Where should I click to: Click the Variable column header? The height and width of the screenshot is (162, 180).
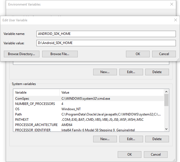(37, 92)
